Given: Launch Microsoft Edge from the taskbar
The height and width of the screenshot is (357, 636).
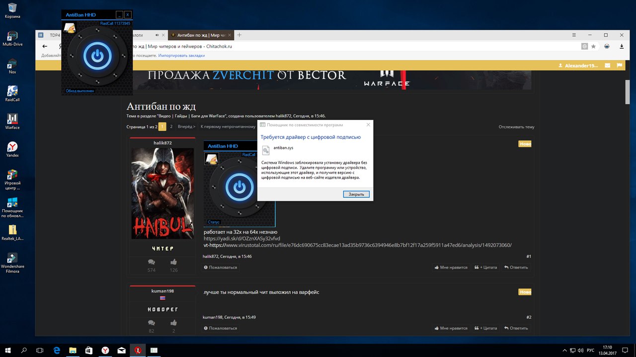Looking at the screenshot, I should point(57,350).
